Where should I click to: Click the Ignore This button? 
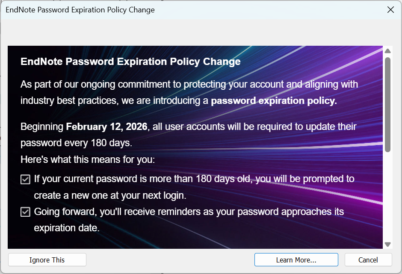(47, 260)
